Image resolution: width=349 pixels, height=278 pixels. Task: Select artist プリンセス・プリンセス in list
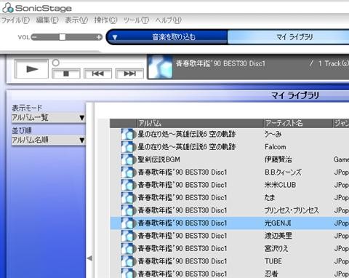pyautogui.click(x=292, y=210)
